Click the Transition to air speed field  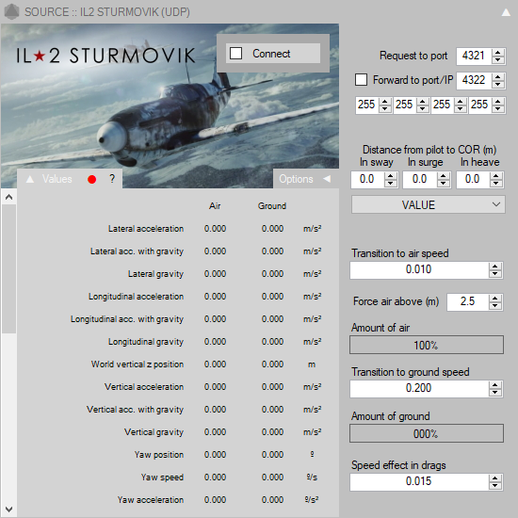pyautogui.click(x=419, y=270)
